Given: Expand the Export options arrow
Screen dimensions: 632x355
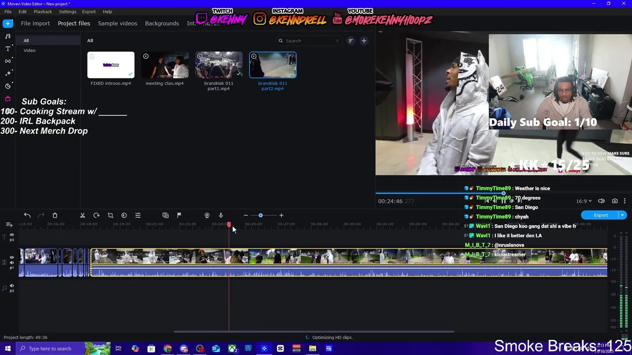Looking at the screenshot, I should 623,215.
